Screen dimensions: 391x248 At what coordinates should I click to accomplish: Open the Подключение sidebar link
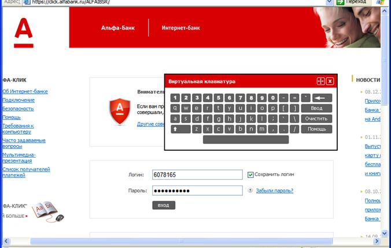(19, 100)
